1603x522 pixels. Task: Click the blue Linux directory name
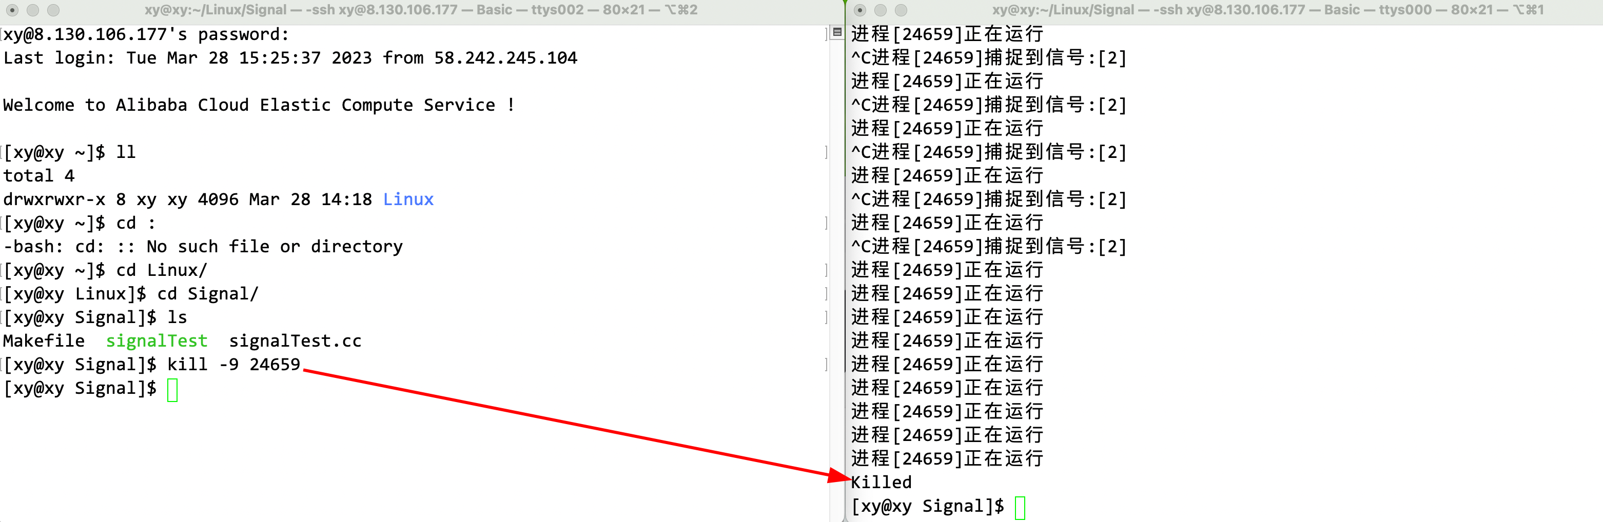(x=408, y=199)
